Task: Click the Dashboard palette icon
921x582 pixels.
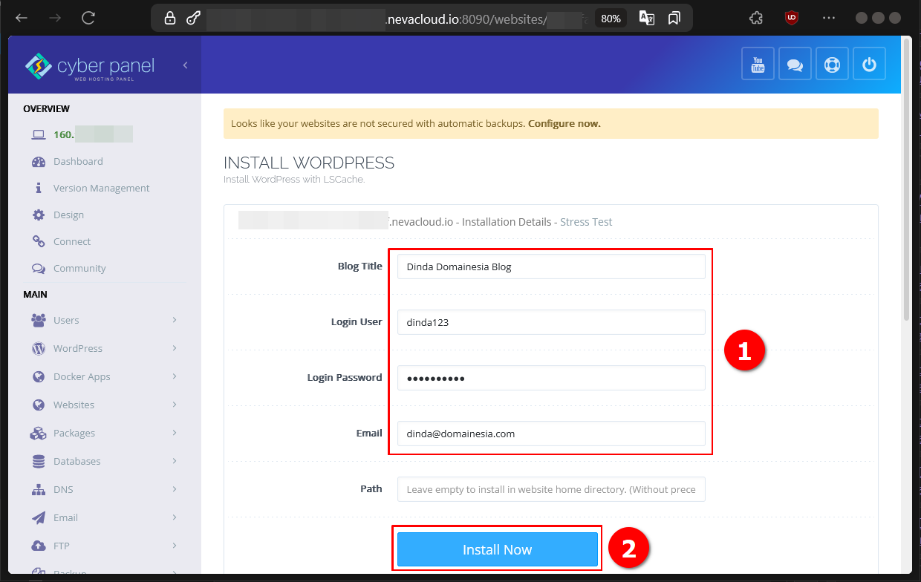Action: coord(39,161)
